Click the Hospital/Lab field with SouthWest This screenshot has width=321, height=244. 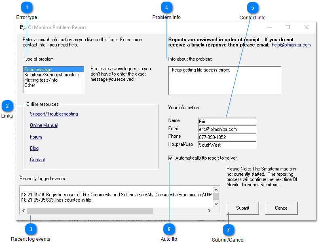(x=227, y=145)
